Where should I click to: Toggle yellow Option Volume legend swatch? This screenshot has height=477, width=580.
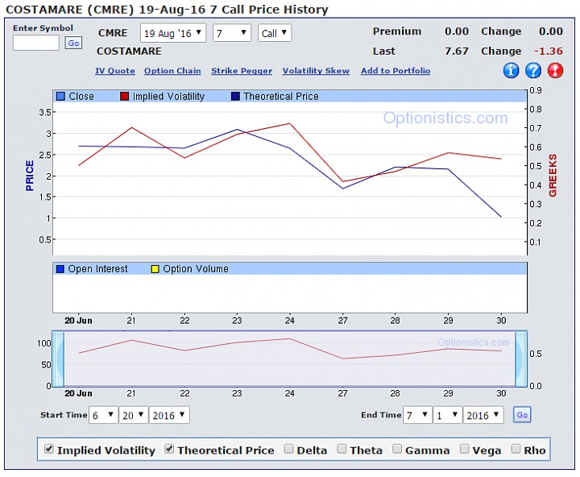(155, 269)
